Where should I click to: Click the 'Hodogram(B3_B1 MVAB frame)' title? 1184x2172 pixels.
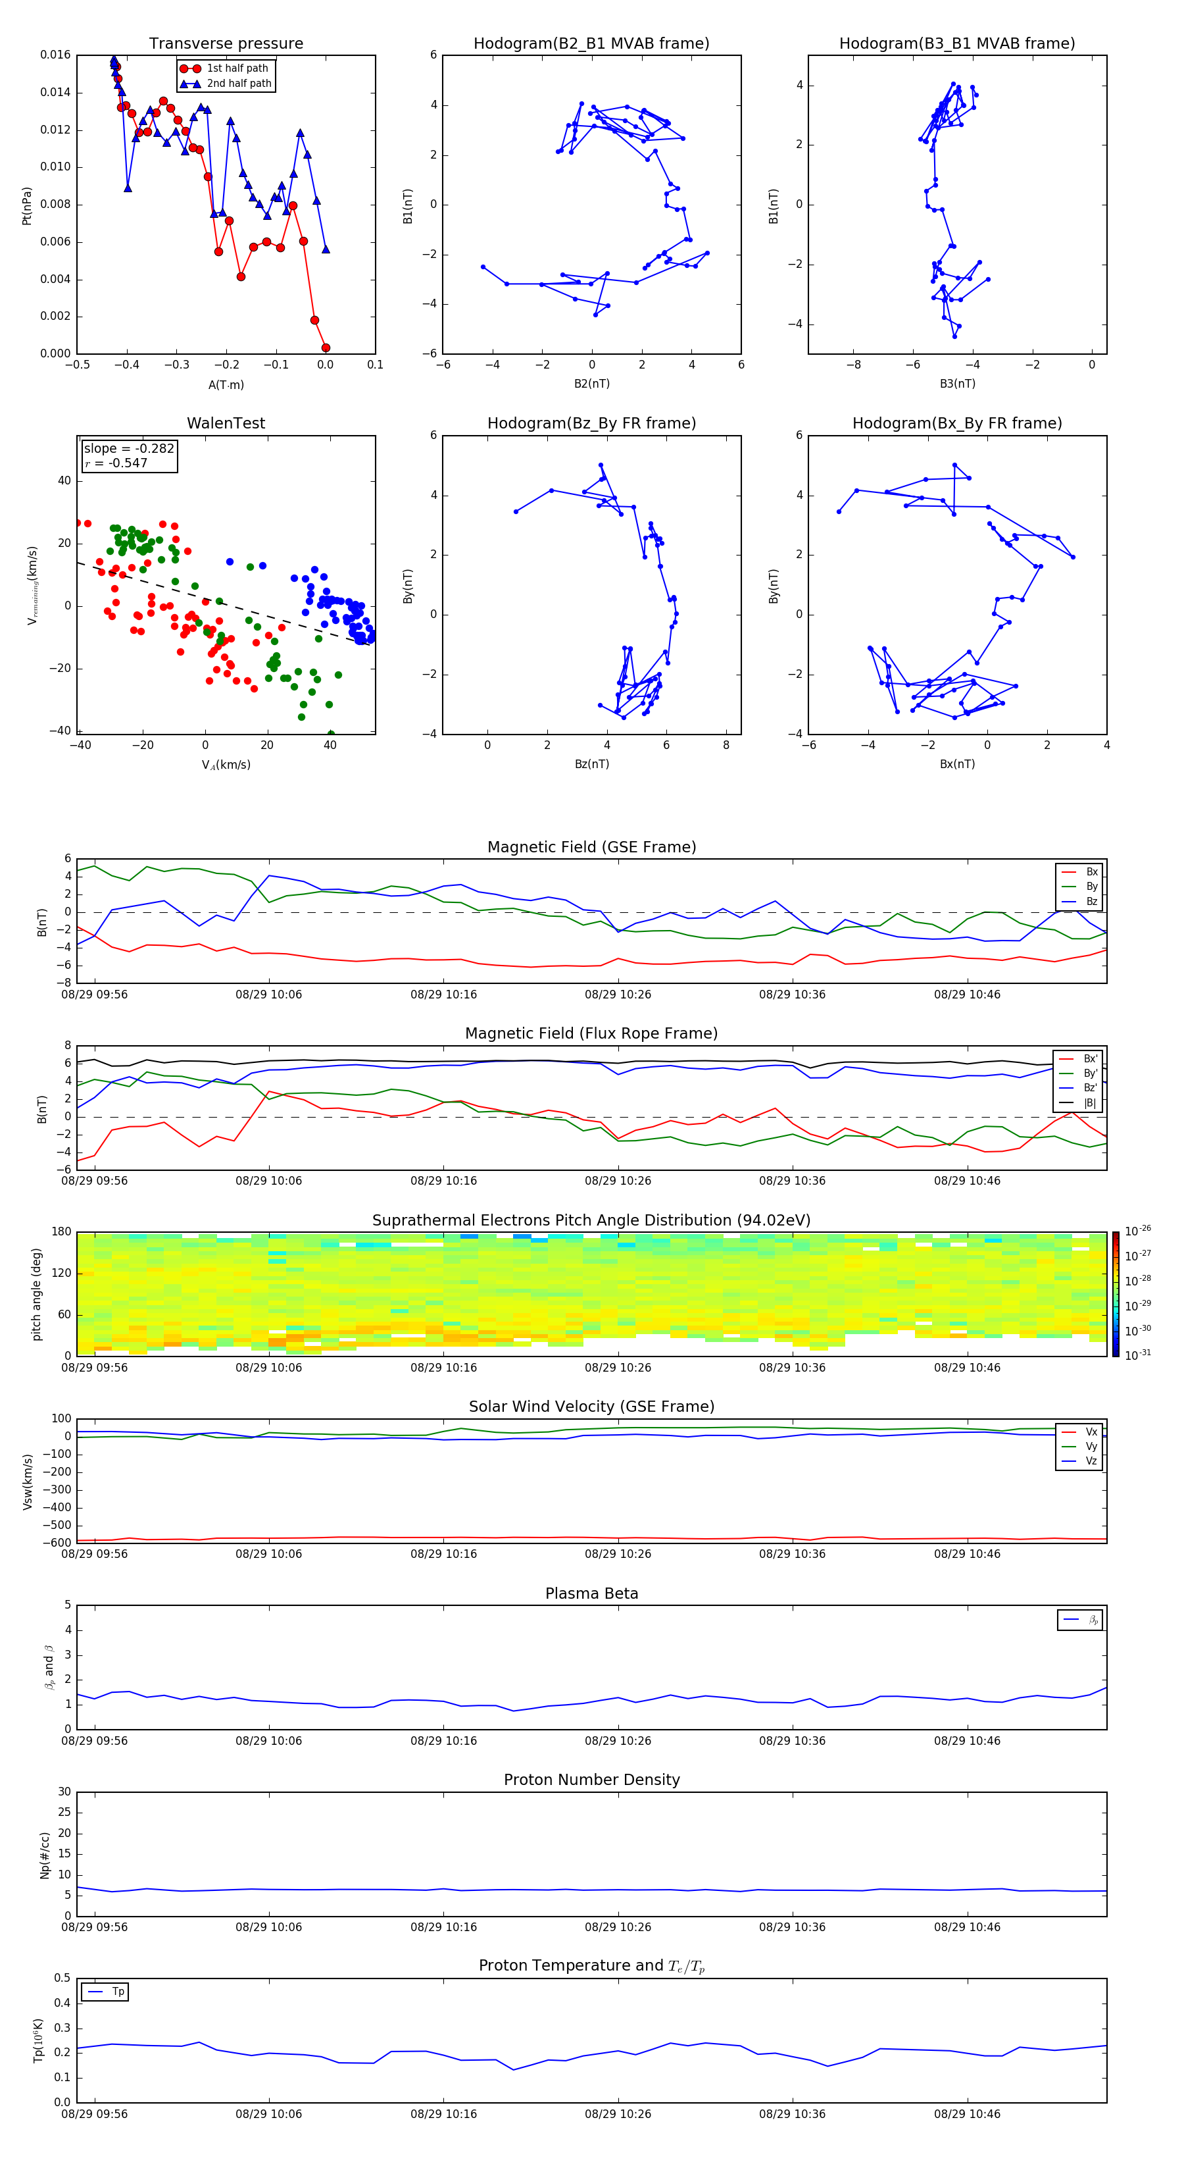click(957, 44)
